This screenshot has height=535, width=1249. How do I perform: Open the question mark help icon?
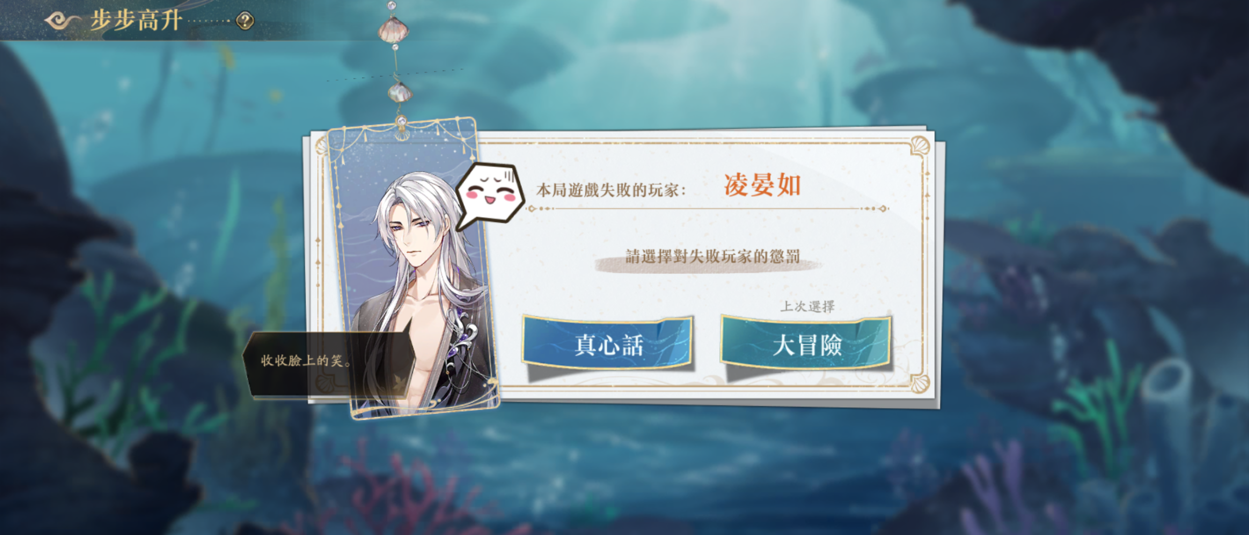245,21
